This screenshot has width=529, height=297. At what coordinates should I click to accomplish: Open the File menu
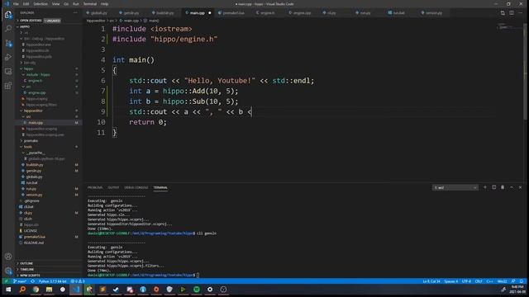(16, 4)
